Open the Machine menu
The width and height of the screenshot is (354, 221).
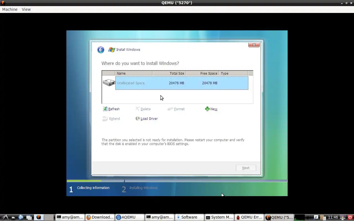tap(10, 9)
